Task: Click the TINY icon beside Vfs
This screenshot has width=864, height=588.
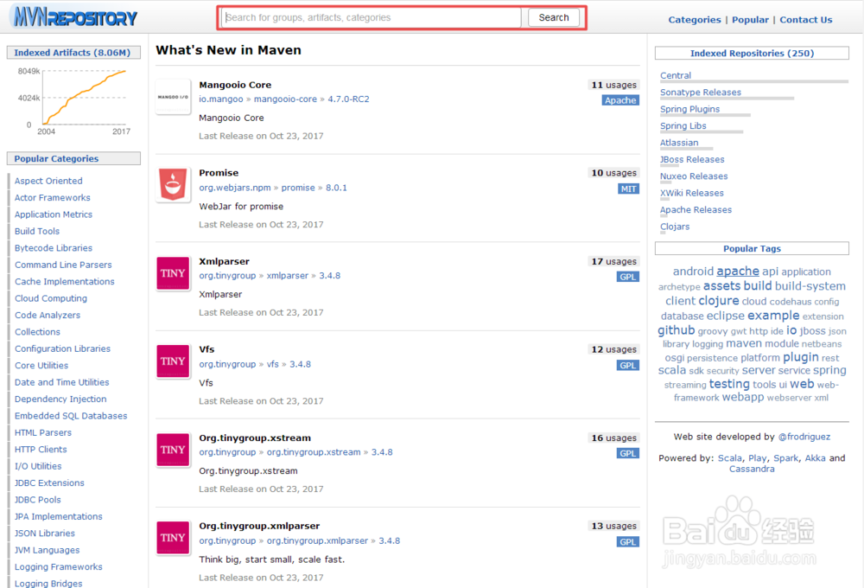Action: click(x=173, y=361)
